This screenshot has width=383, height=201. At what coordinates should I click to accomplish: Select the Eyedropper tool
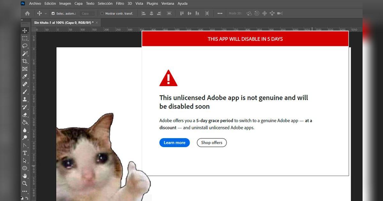tap(25, 77)
